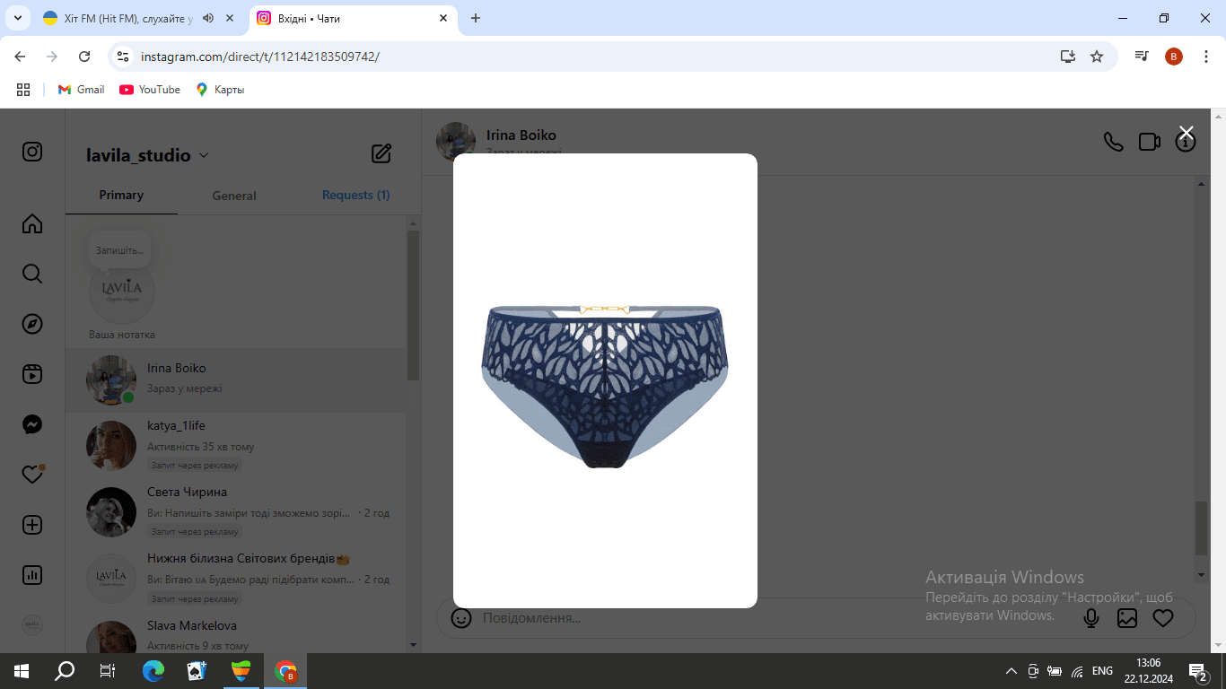Click Irina Boiko avatar in chat header
The width and height of the screenshot is (1226, 689).
456,142
